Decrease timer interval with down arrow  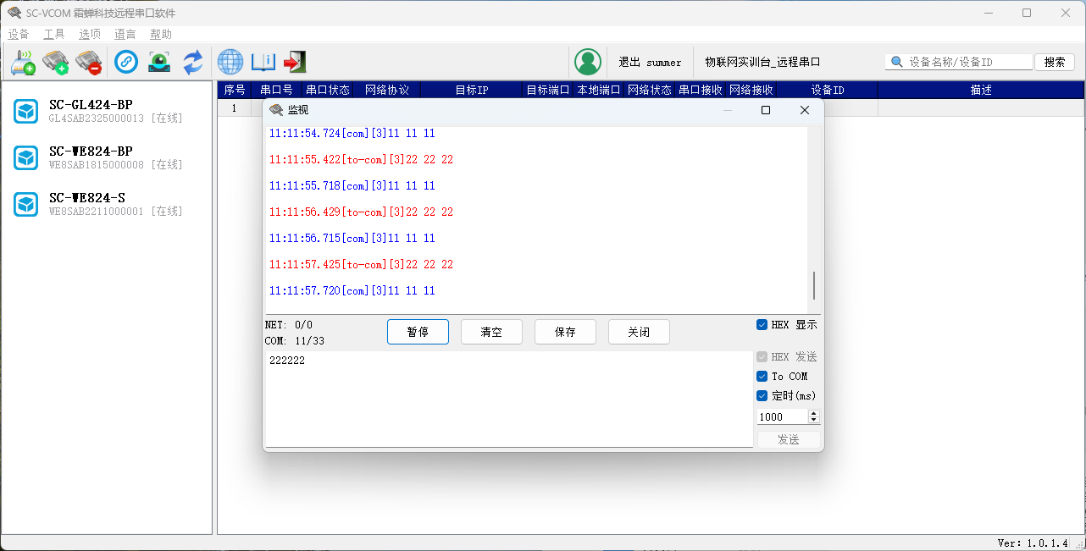pyautogui.click(x=814, y=420)
